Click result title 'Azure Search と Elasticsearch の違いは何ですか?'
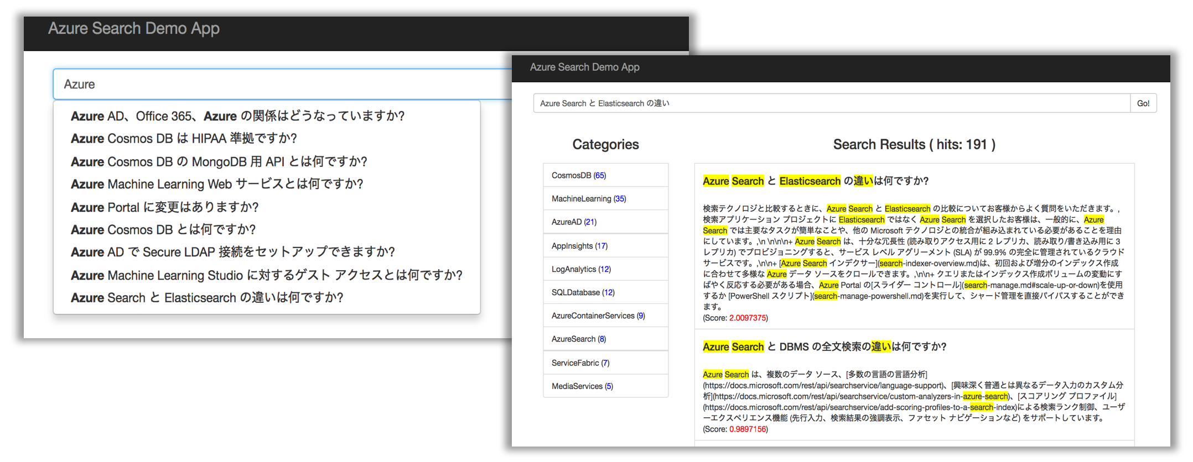1193x462 pixels. coord(816,181)
